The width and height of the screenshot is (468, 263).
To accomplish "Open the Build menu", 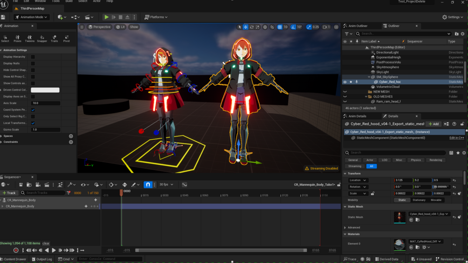I will coord(69,1).
